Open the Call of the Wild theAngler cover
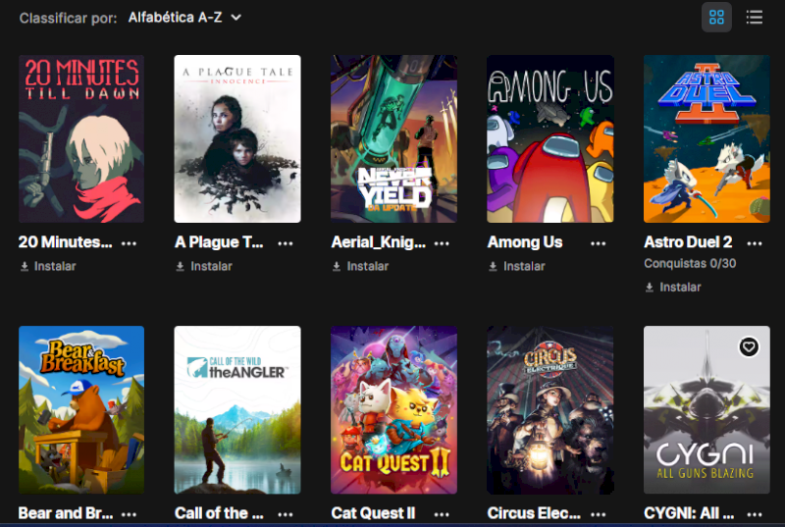The height and width of the screenshot is (527, 785). point(237,410)
